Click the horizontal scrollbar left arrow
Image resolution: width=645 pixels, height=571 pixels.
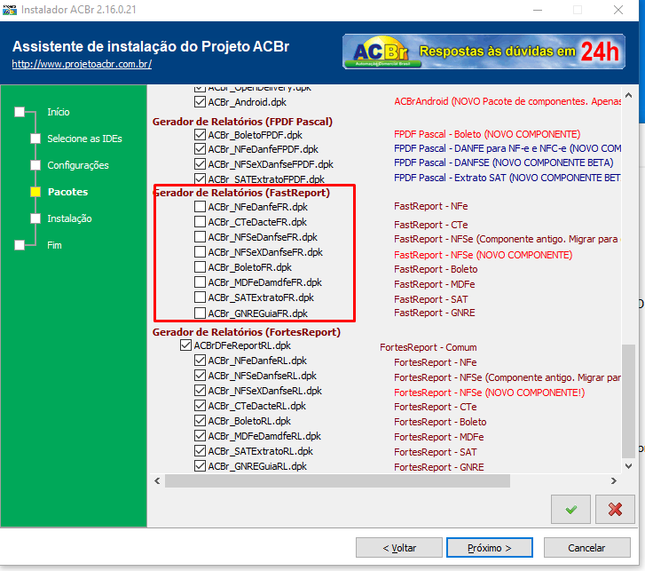pyautogui.click(x=157, y=480)
